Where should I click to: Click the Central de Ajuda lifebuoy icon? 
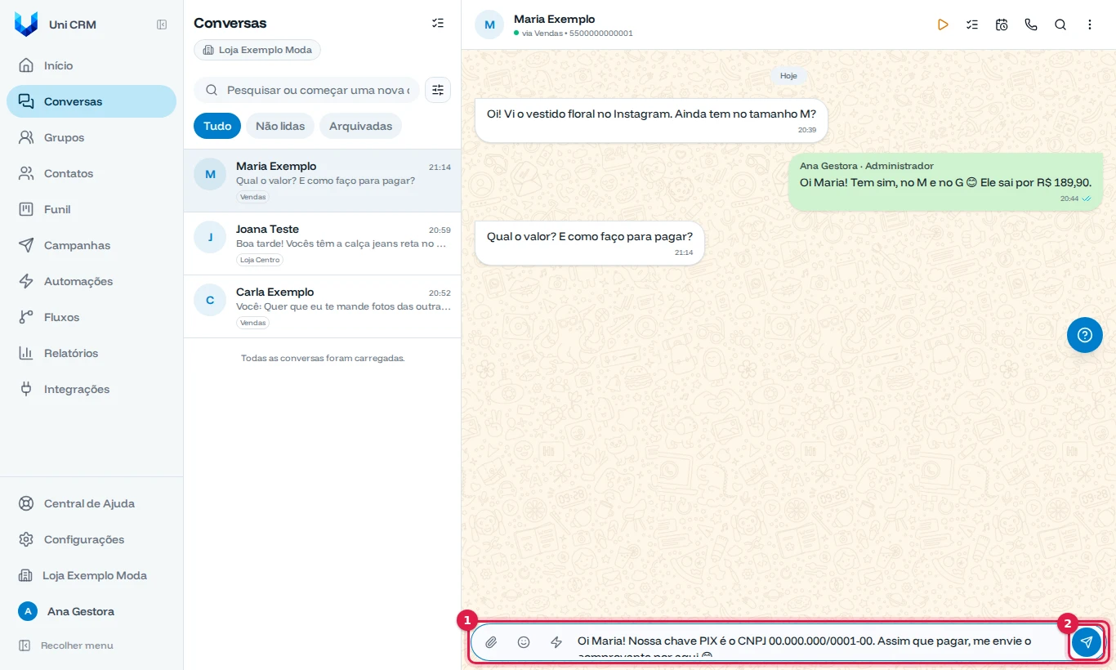(26, 503)
